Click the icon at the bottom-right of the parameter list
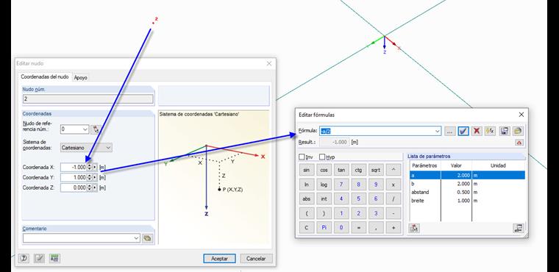 tap(519, 228)
